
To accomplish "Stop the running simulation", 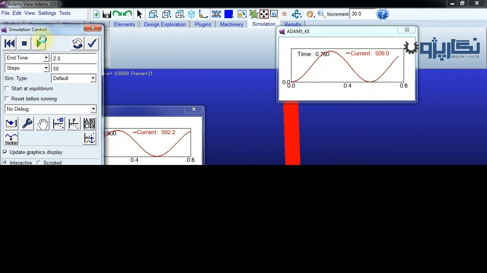I will tap(24, 44).
